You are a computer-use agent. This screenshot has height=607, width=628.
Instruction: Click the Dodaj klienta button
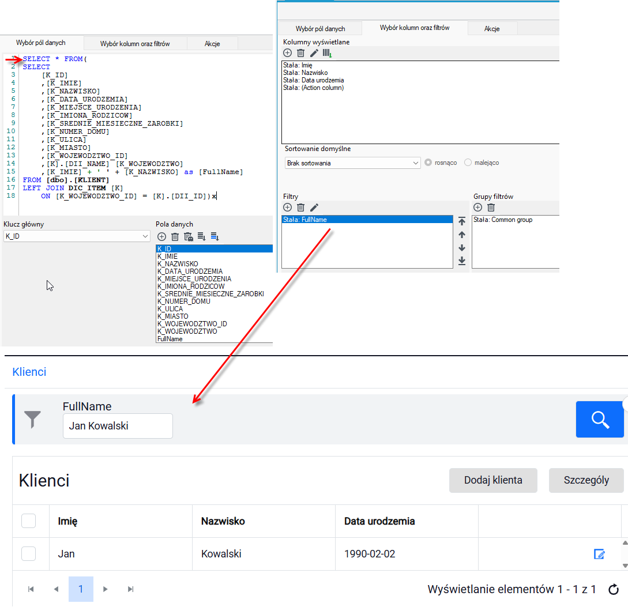pyautogui.click(x=493, y=481)
